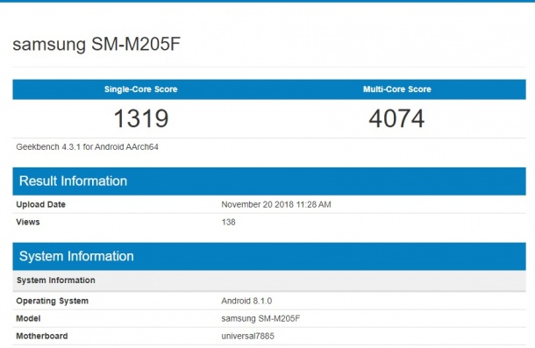This screenshot has width=535, height=348.
Task: Click the Upload Date label
Action: [40, 204]
